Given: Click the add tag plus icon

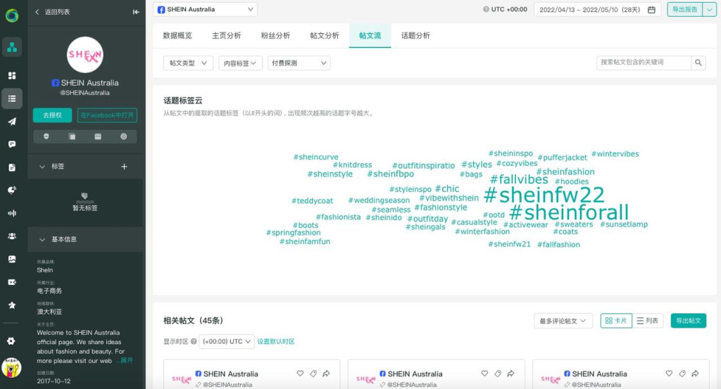Looking at the screenshot, I should tap(125, 167).
